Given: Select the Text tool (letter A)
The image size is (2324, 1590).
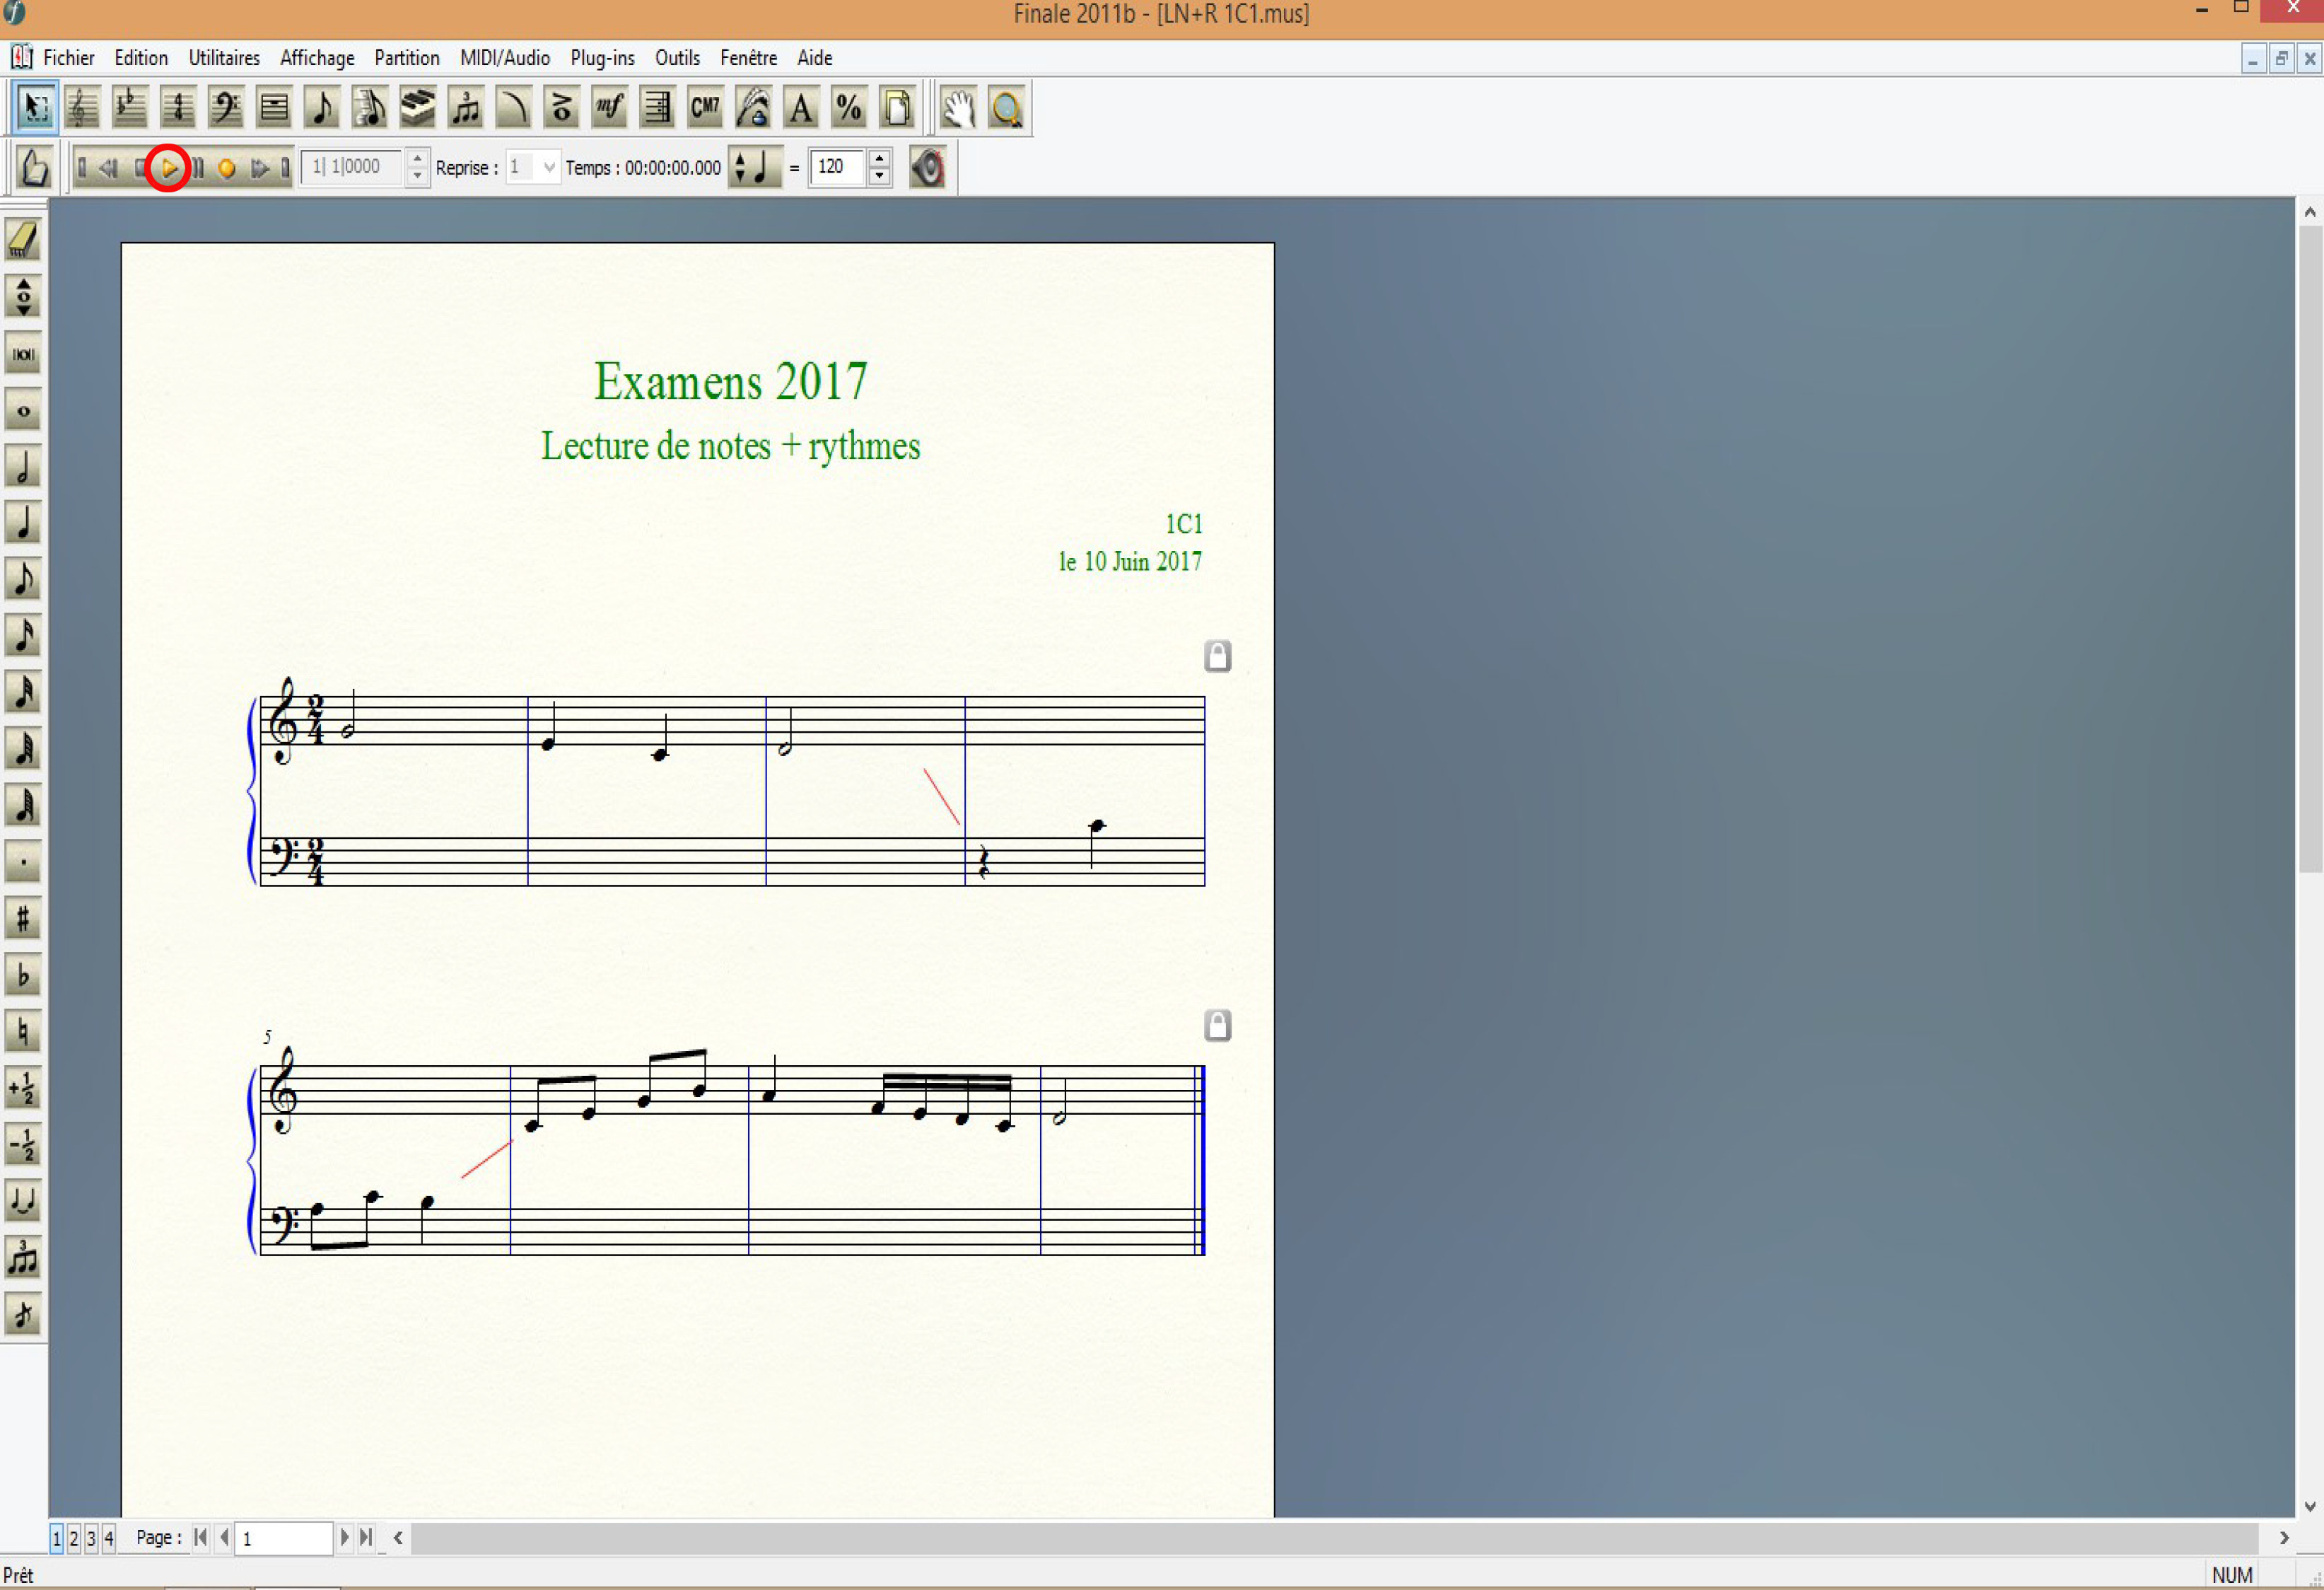Looking at the screenshot, I should pos(801,107).
